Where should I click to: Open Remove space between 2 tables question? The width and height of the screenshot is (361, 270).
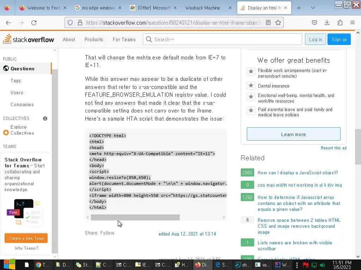coord(299,226)
